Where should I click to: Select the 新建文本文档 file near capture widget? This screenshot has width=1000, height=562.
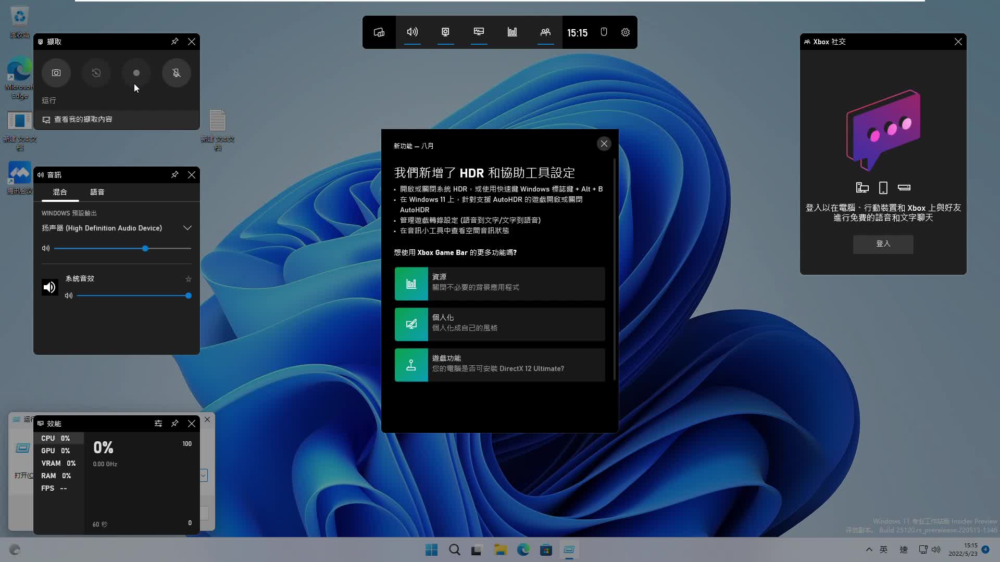pyautogui.click(x=218, y=130)
